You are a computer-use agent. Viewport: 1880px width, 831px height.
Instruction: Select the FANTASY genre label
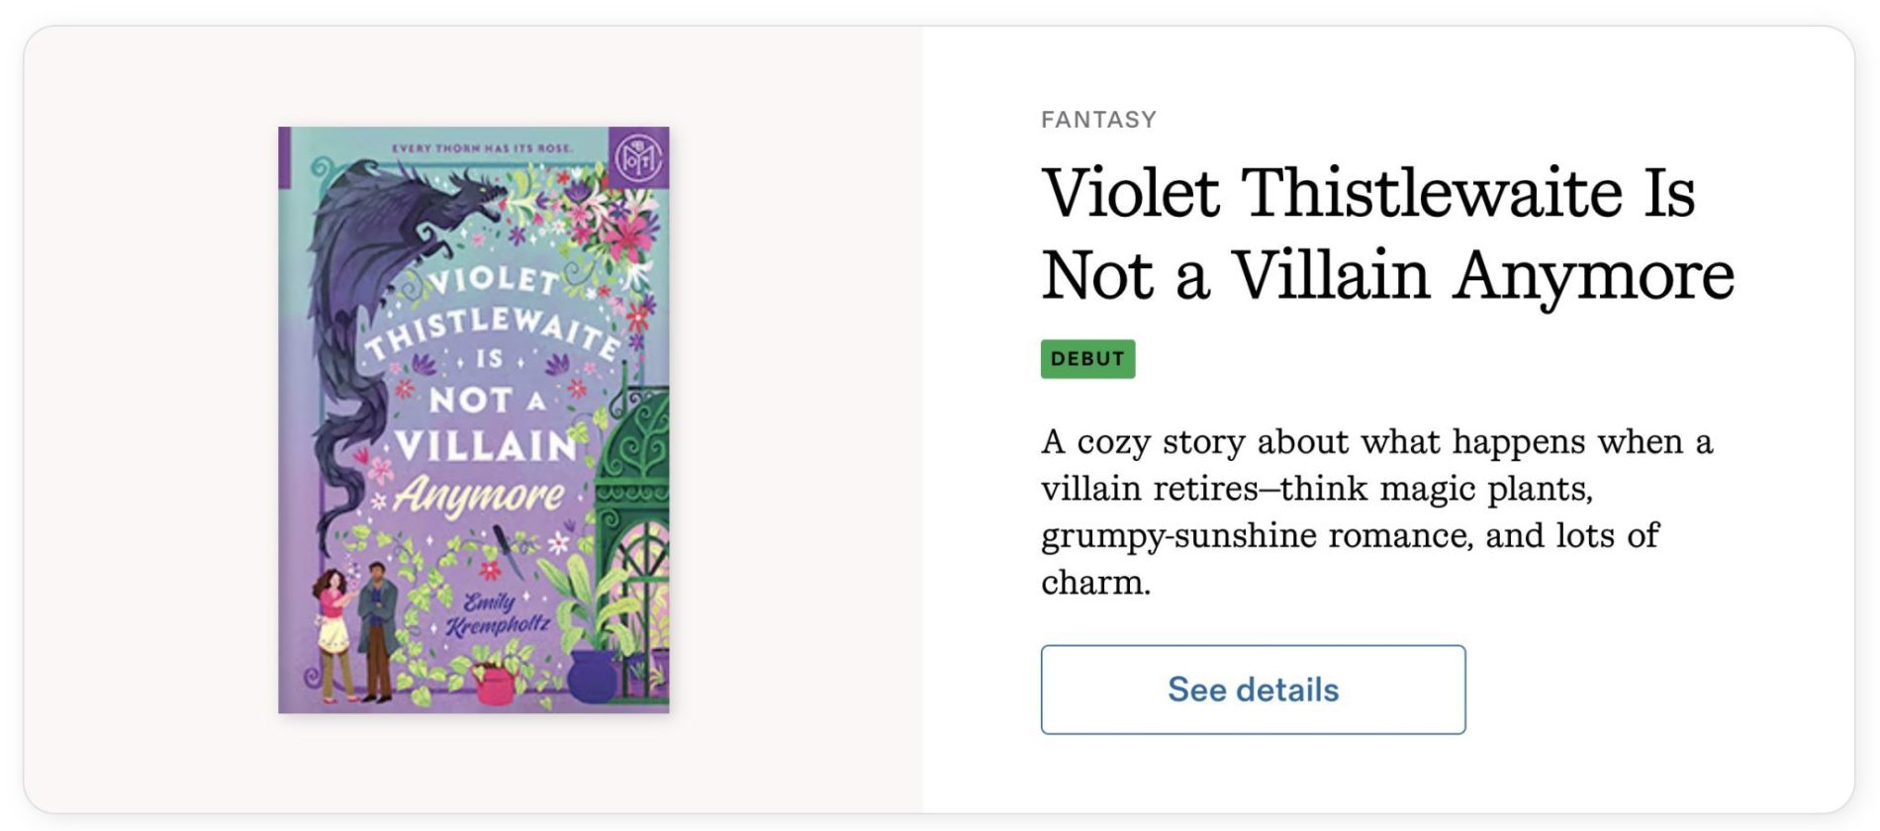coord(1098,120)
